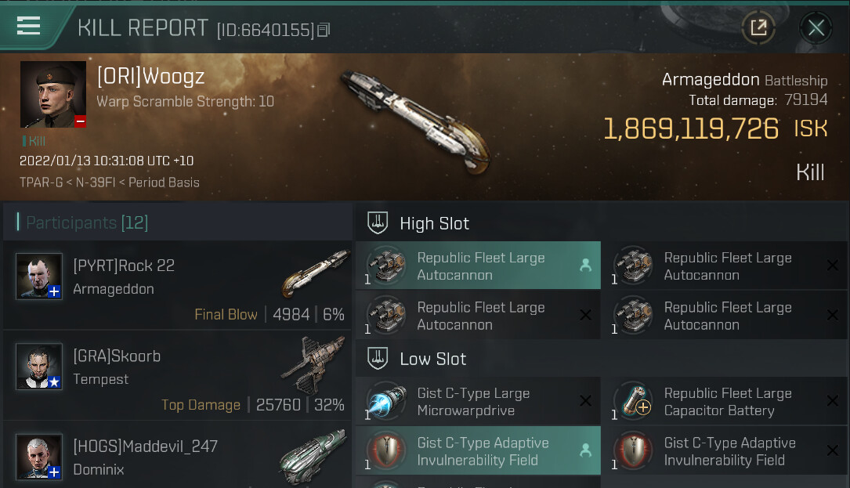Viewport: 850px width, 488px height.
Task: Click the Armageddon ship image in header
Action: coord(414,110)
